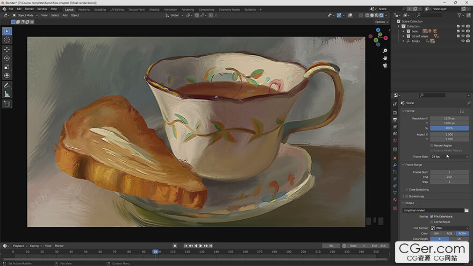The height and width of the screenshot is (266, 473).
Task: Click the resolution percentage 100% slider
Action: pos(449,128)
